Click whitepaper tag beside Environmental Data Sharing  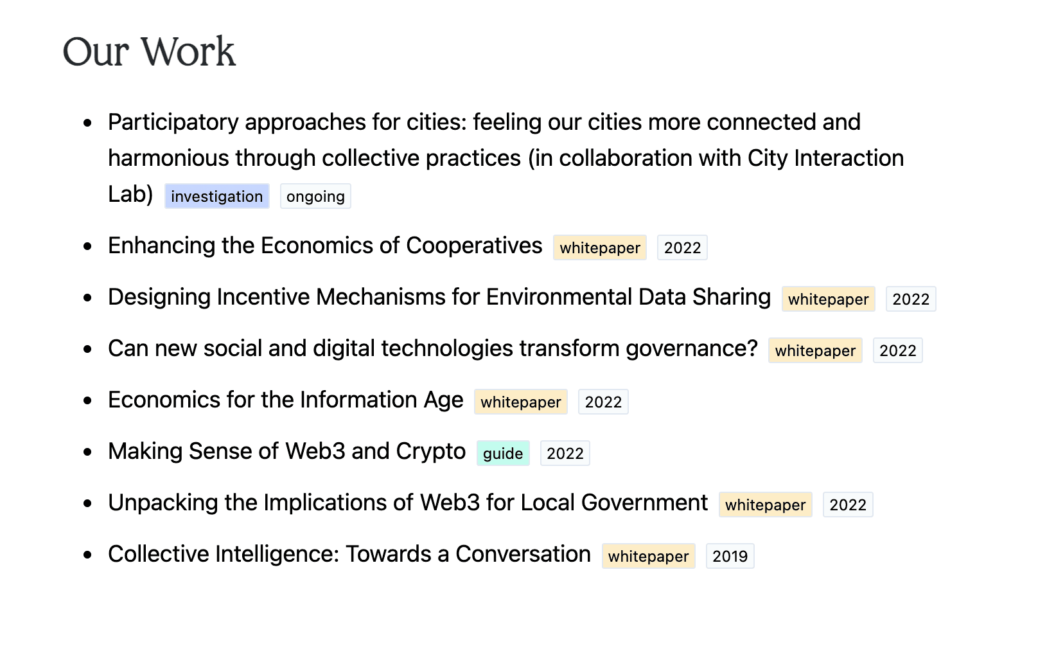[828, 300]
